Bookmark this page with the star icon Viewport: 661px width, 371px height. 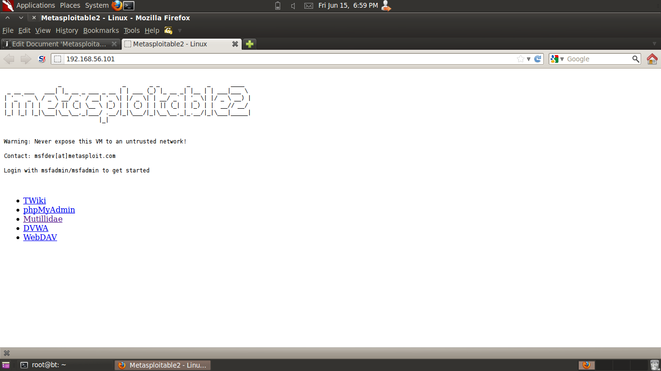[521, 59]
